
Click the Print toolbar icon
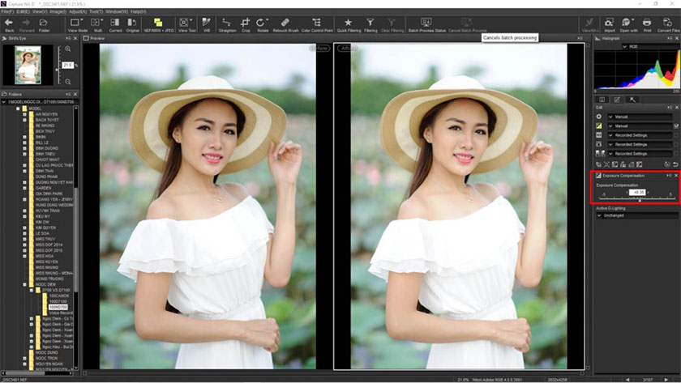tap(647, 23)
